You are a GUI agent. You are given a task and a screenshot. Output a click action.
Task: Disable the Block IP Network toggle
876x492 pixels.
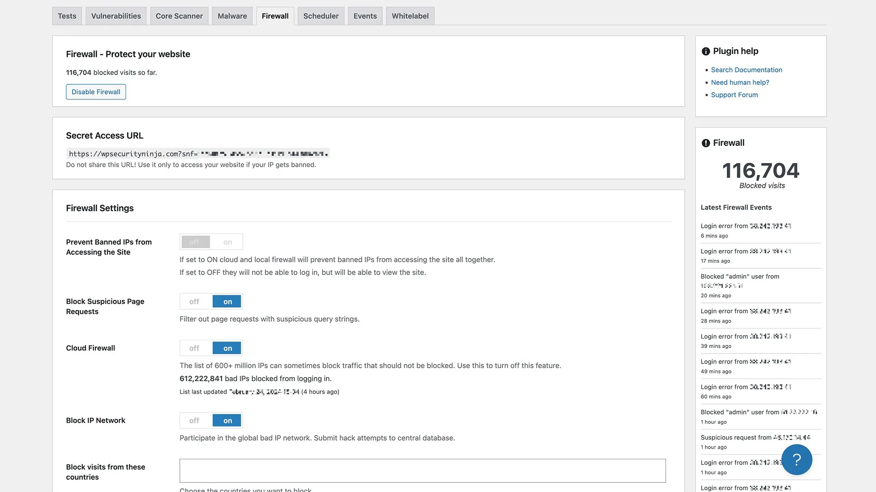click(x=195, y=420)
